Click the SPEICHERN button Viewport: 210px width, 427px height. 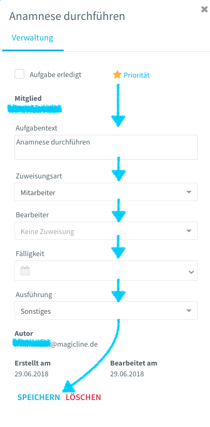pos(39,397)
